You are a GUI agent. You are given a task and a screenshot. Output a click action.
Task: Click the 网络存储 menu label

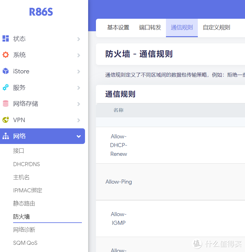(x=26, y=104)
